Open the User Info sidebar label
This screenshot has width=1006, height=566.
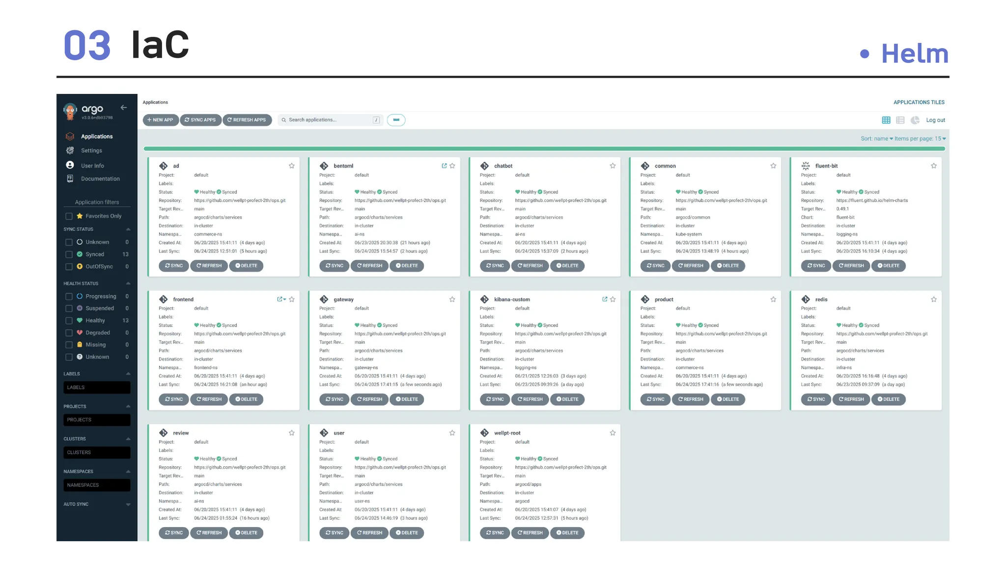tap(92, 166)
